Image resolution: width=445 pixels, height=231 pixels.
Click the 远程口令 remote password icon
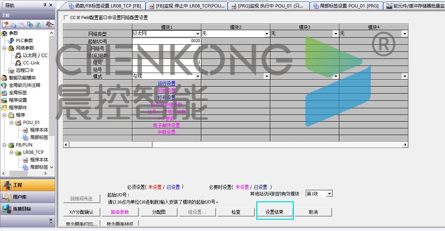11,70
